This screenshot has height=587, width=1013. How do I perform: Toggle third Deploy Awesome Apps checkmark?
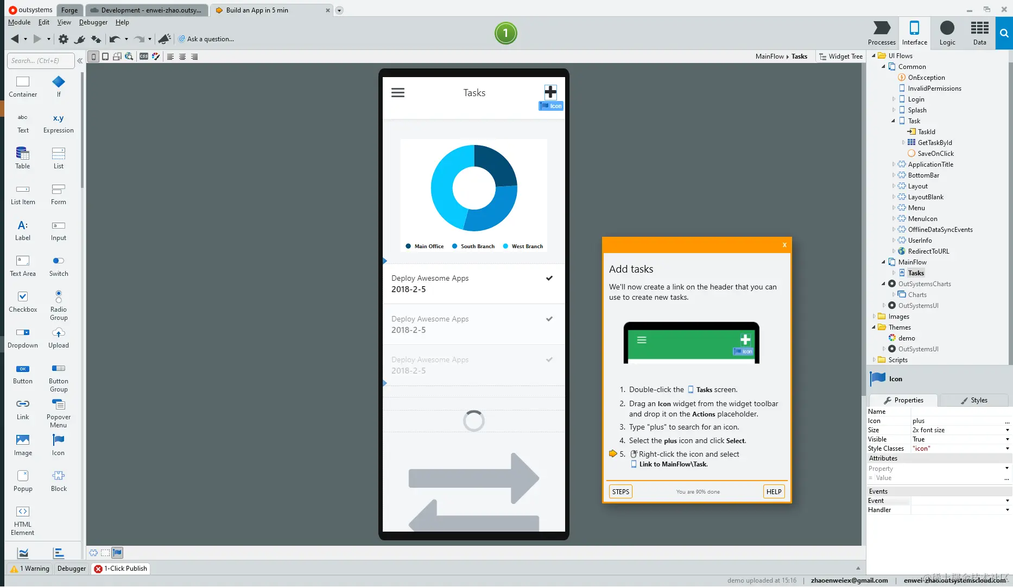point(549,359)
